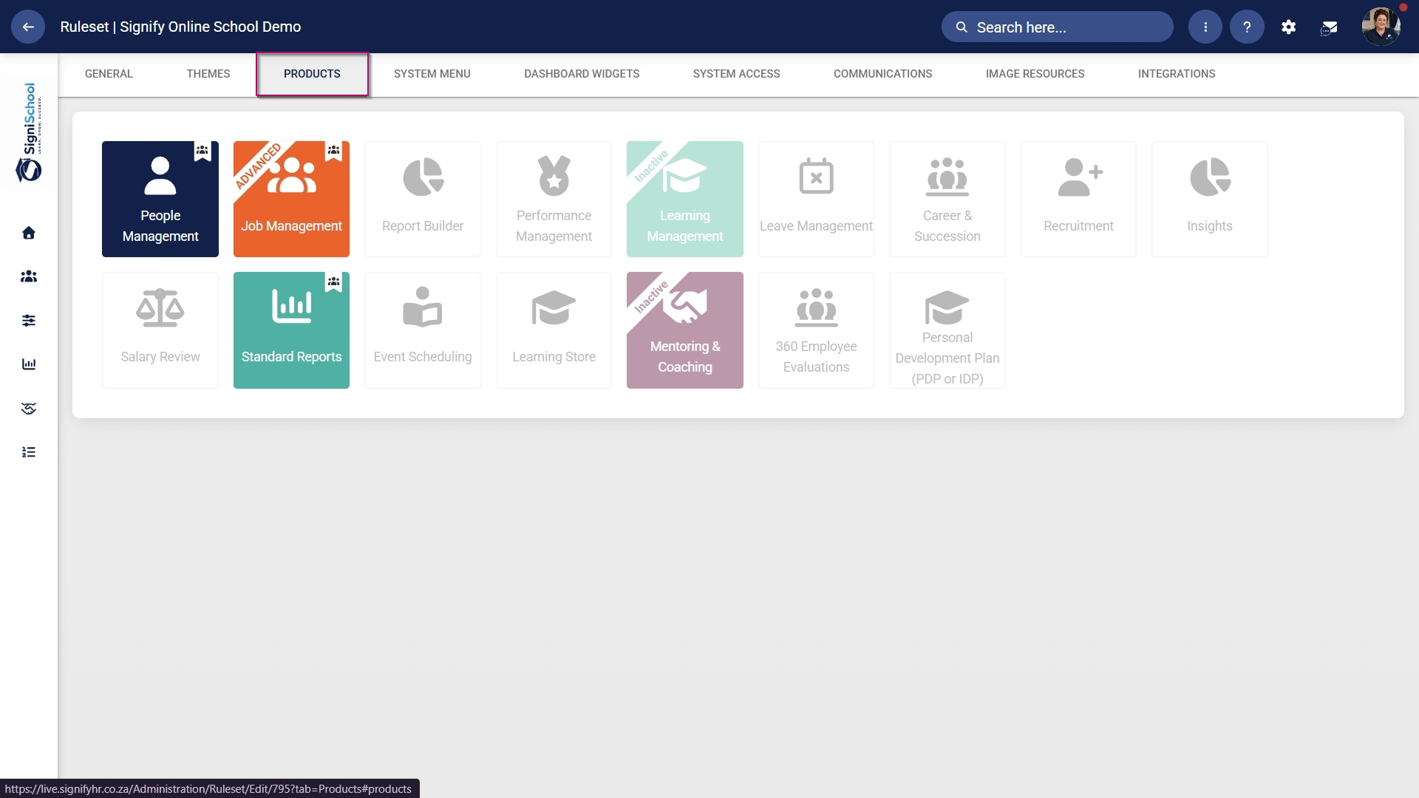Select the Job Management product tile
This screenshot has height=798, width=1419.
(x=291, y=199)
